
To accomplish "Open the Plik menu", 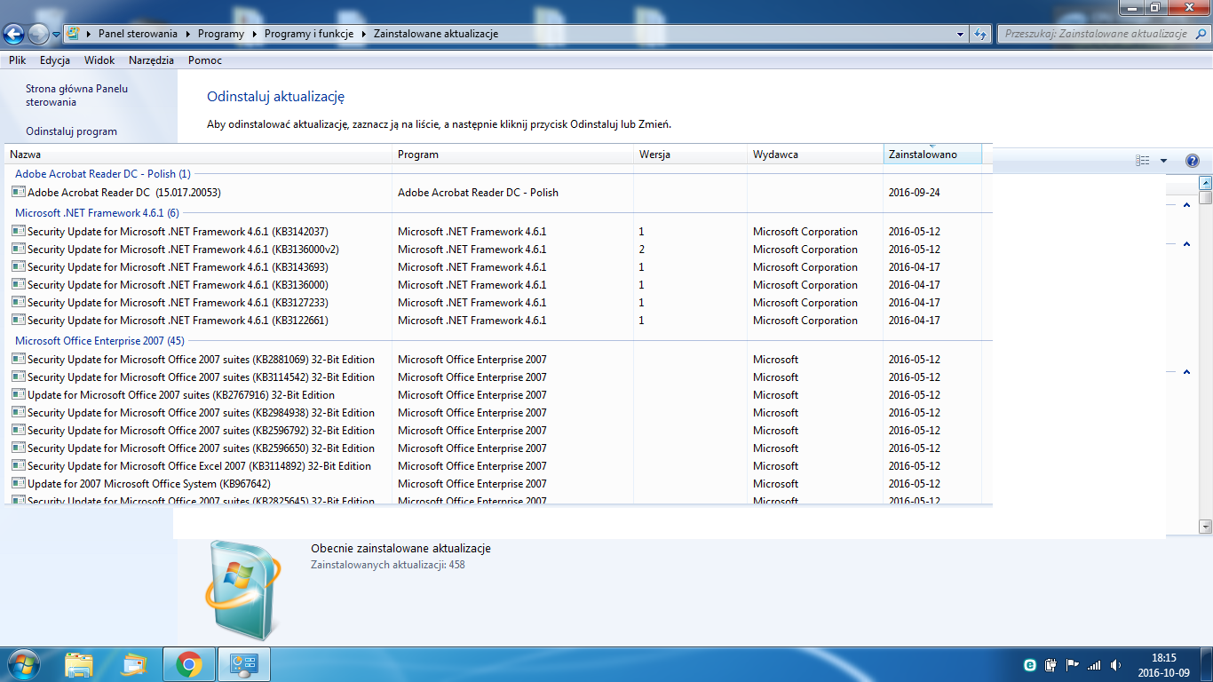I will 17,60.
